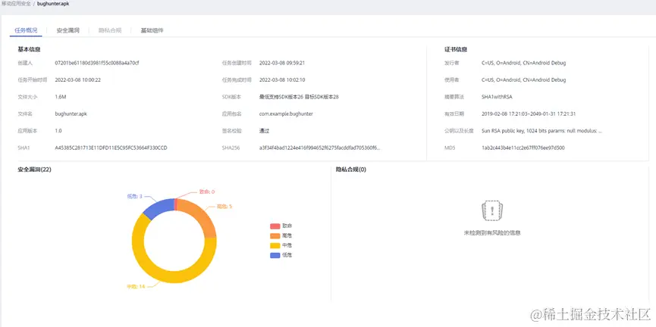Screen dimensions: 656x327
Task: Click the 使用者 certificate subject value
Action: (x=524, y=79)
